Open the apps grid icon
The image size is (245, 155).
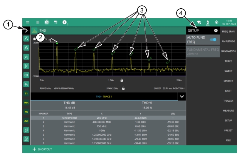pyautogui.click(x=38, y=22)
